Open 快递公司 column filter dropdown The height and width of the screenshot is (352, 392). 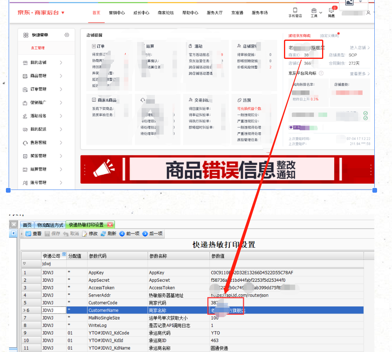[64, 254]
